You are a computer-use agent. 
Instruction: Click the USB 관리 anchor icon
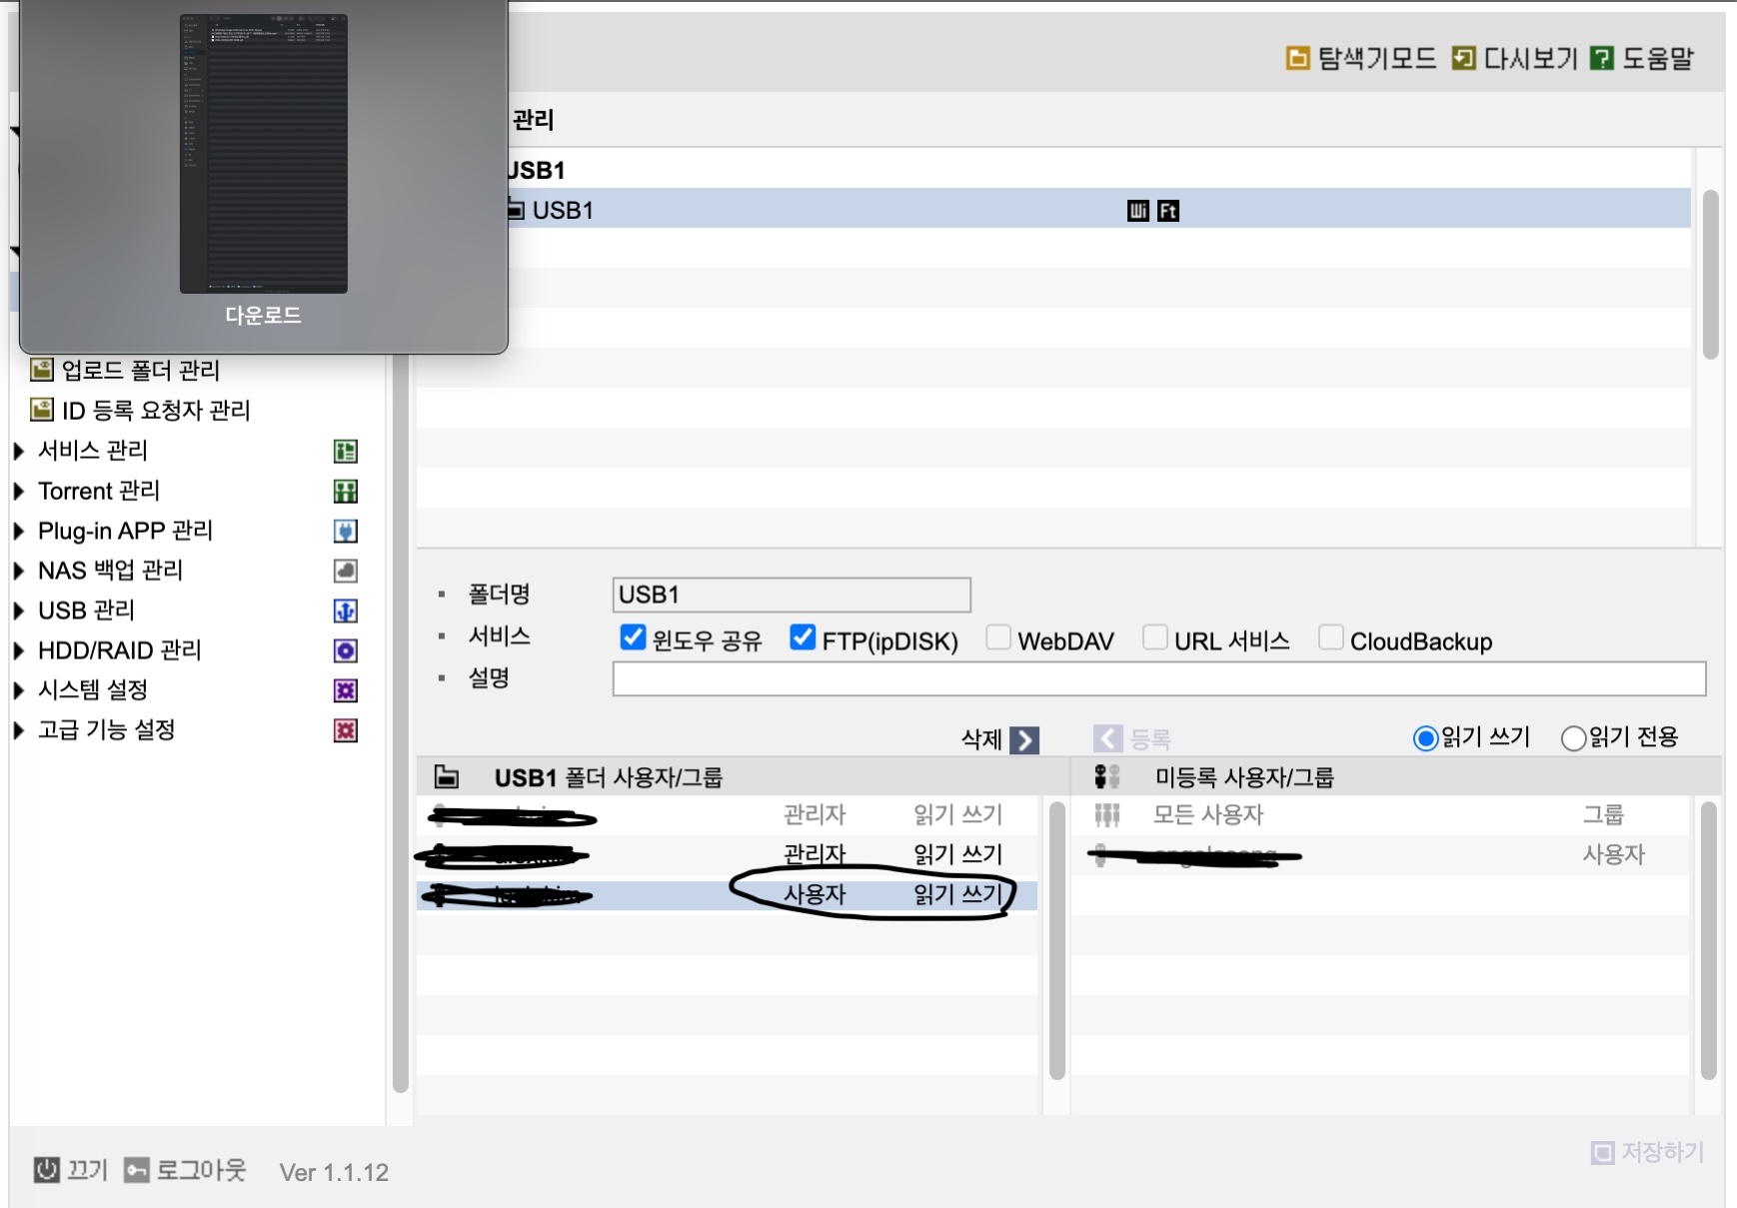point(345,610)
